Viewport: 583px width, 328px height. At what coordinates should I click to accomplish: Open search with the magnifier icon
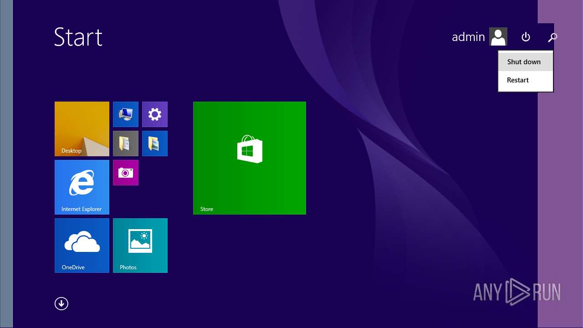pyautogui.click(x=552, y=37)
